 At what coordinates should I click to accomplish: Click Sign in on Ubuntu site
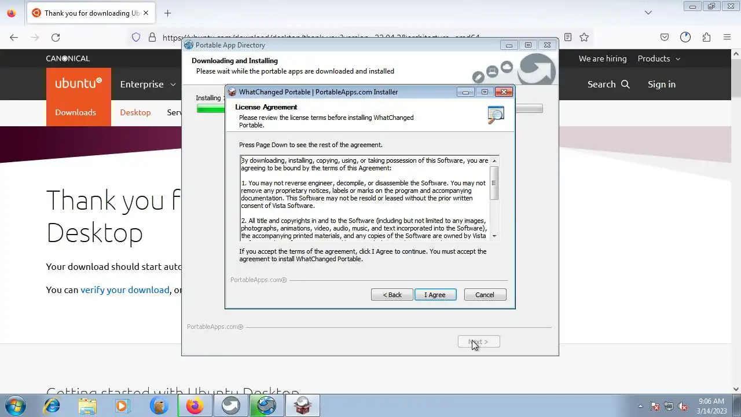662,84
